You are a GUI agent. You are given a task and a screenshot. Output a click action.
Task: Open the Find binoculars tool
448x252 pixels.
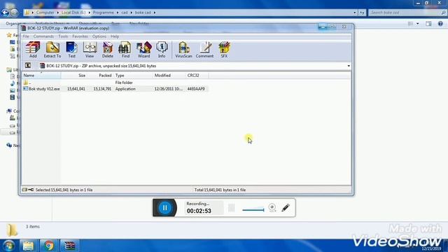(x=125, y=50)
